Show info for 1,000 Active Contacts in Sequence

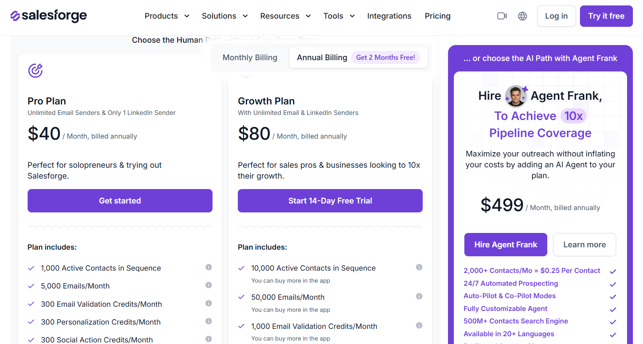(x=209, y=267)
